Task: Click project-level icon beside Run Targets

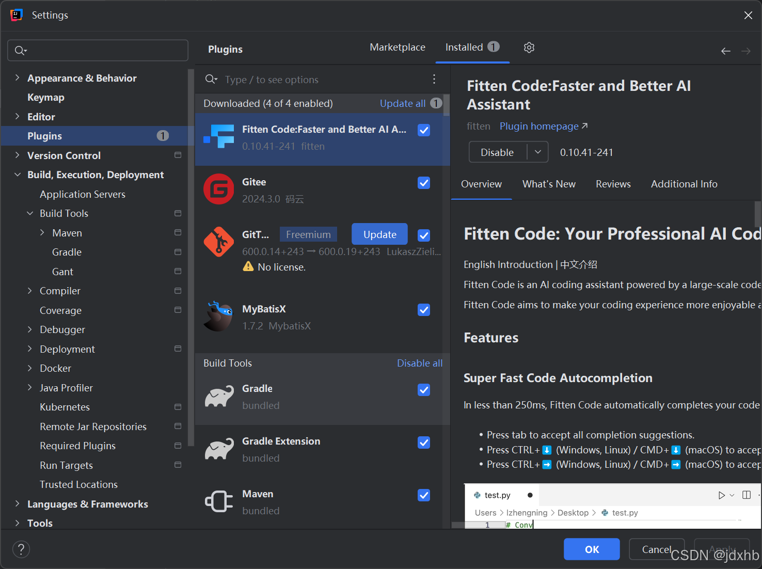Action: (178, 465)
